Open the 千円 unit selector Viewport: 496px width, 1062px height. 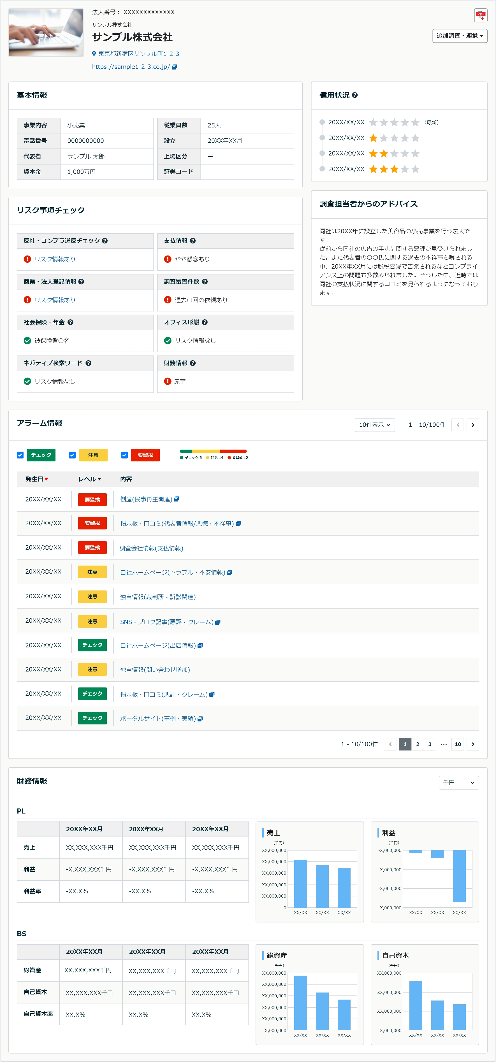(x=458, y=782)
